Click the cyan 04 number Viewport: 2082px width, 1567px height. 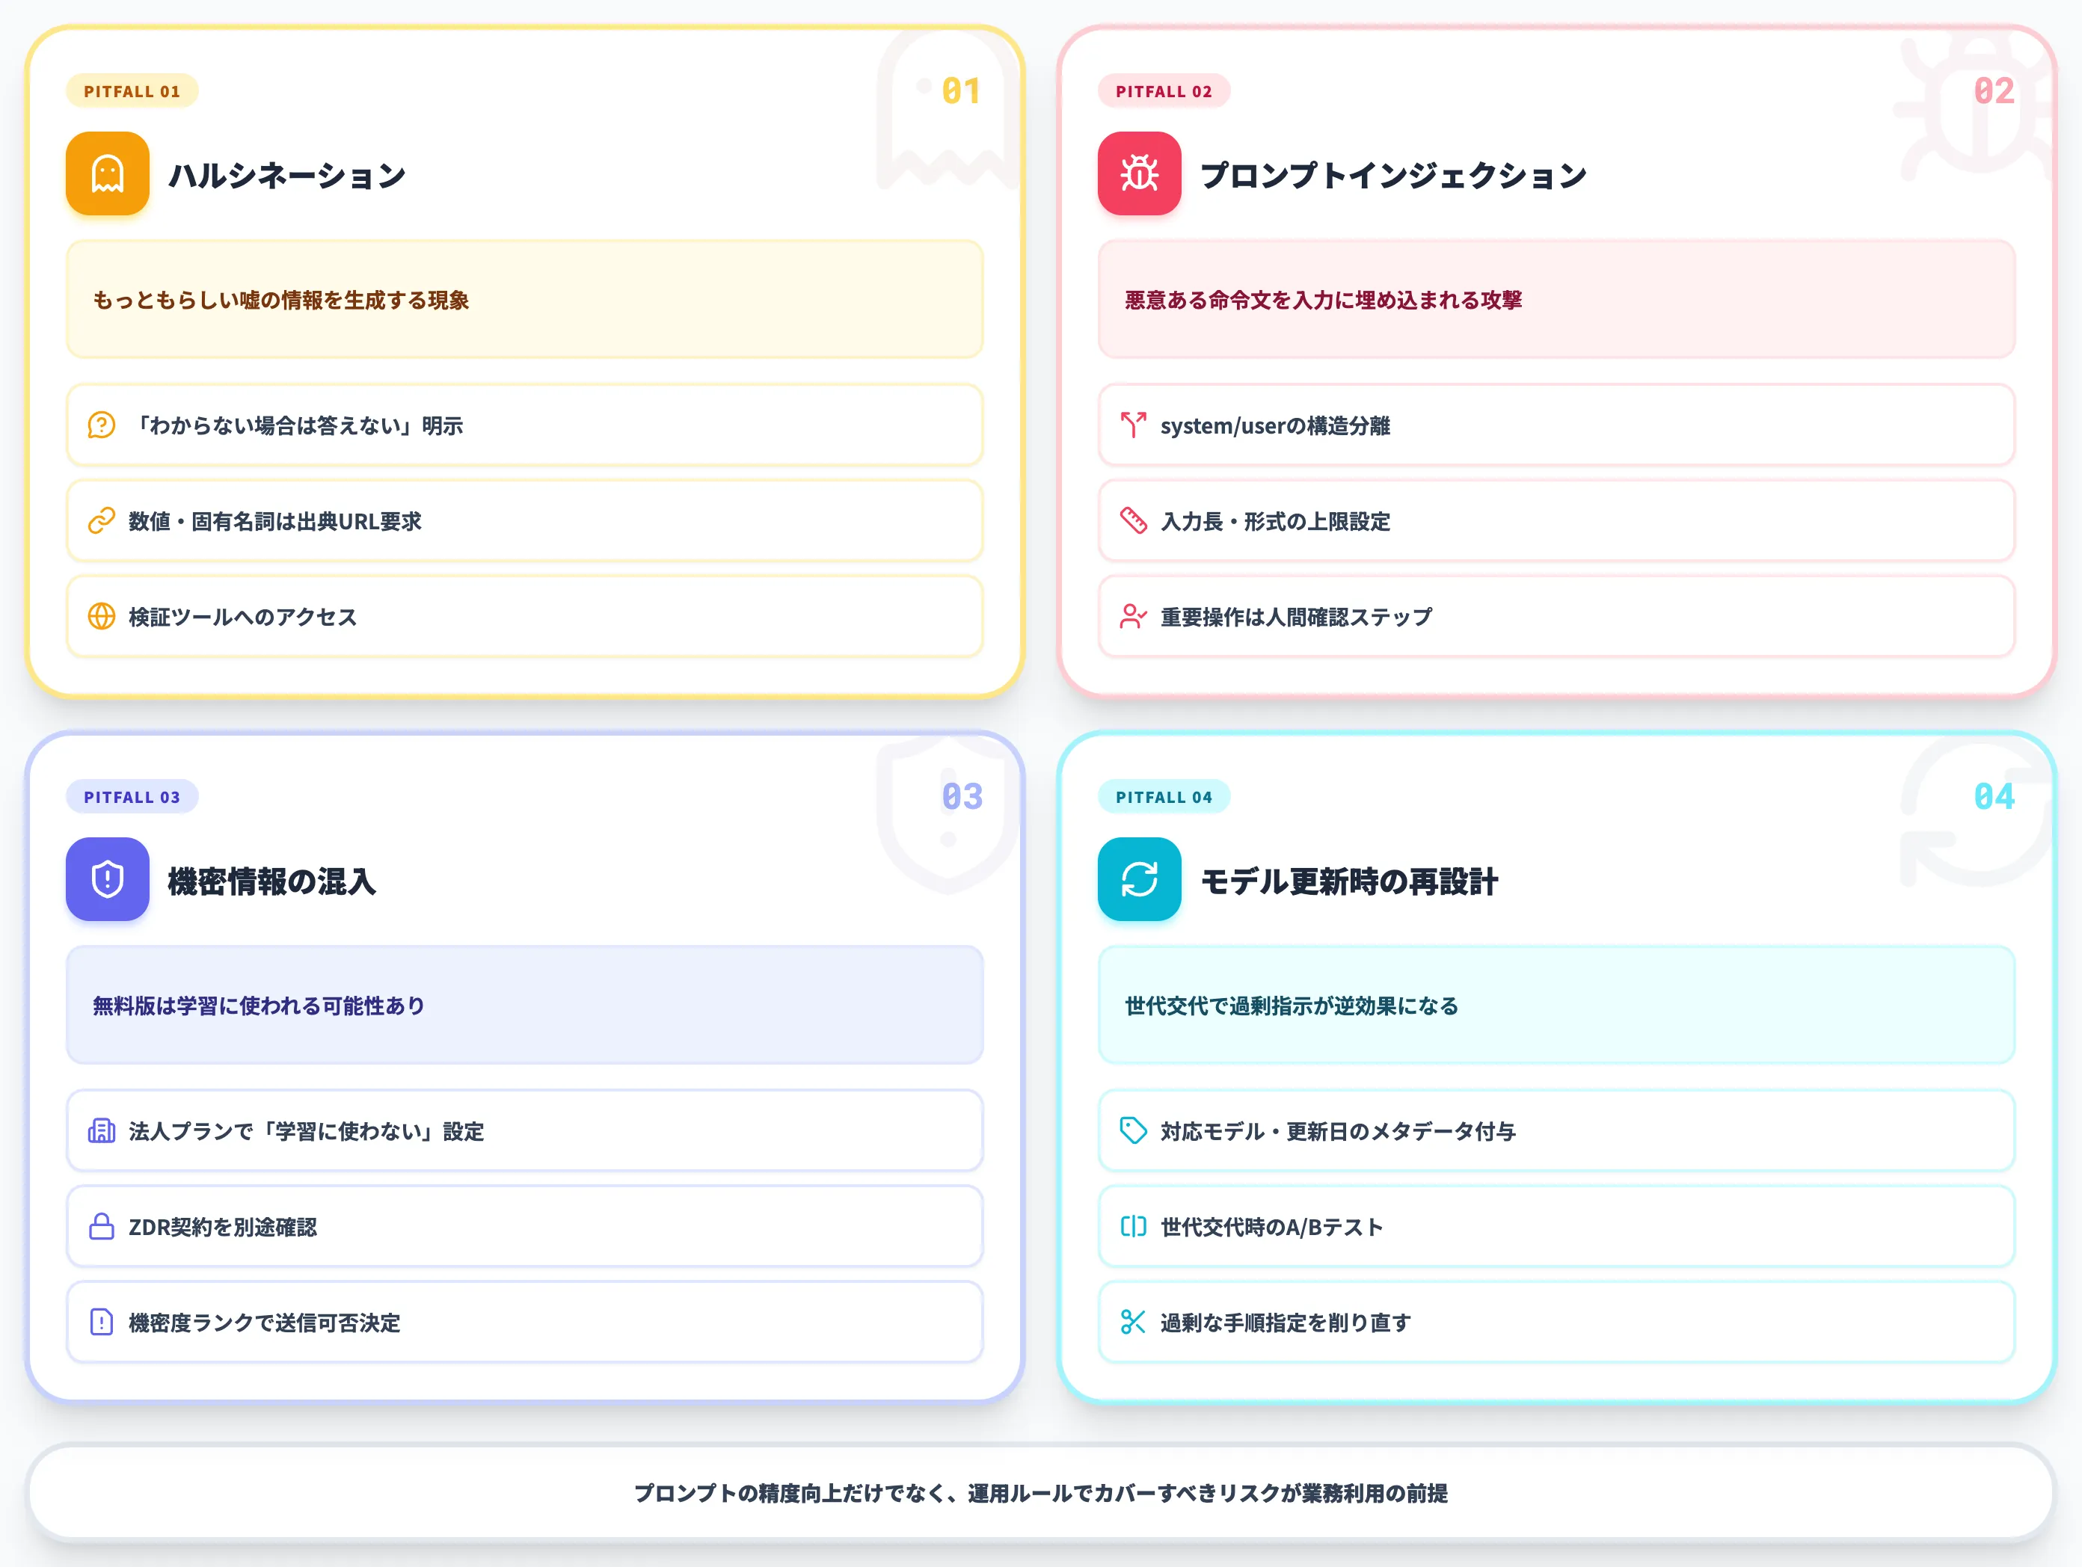(x=1994, y=797)
